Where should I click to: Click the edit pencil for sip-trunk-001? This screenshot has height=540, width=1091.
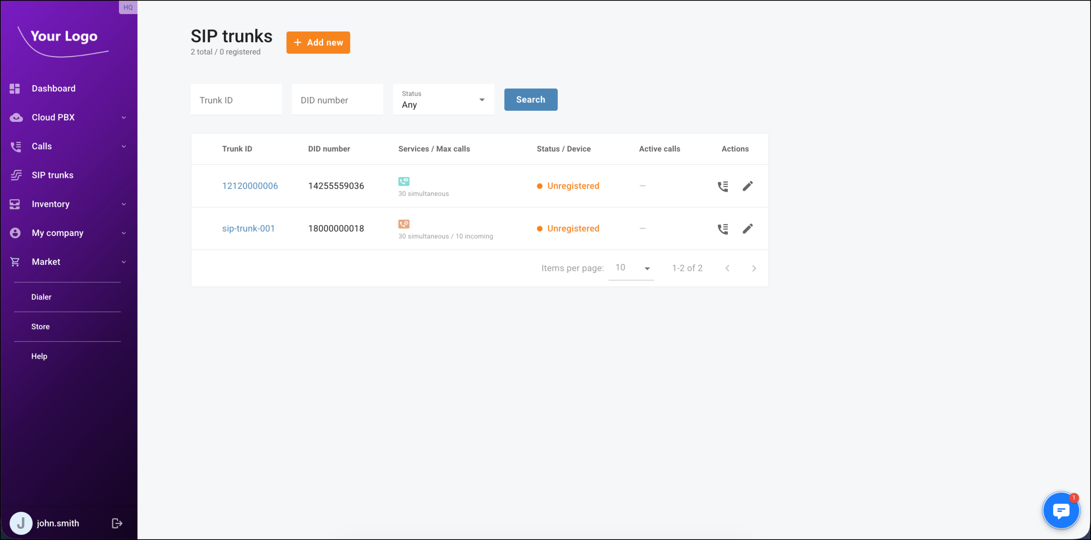click(x=748, y=229)
